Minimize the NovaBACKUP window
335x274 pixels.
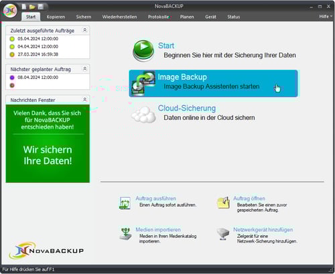[x=312, y=7]
